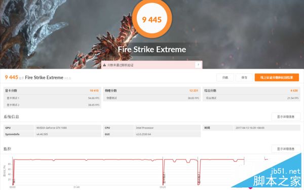Click the orange 9 445 score in the result header
This screenshot has width=304, height=190.
(x=12, y=78)
